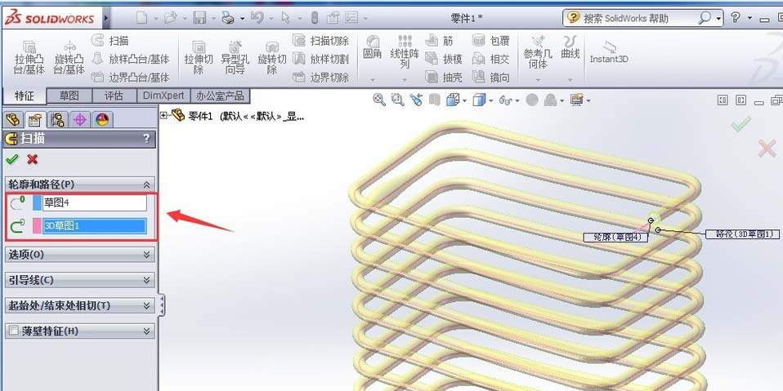Toggle the Instant3D tool
Viewport: 783px width, 391px height.
(609, 52)
